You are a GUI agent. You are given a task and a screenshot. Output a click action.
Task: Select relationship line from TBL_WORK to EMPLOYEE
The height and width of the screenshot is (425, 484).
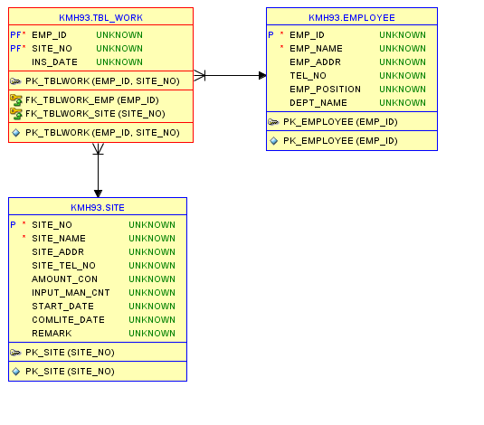point(230,75)
